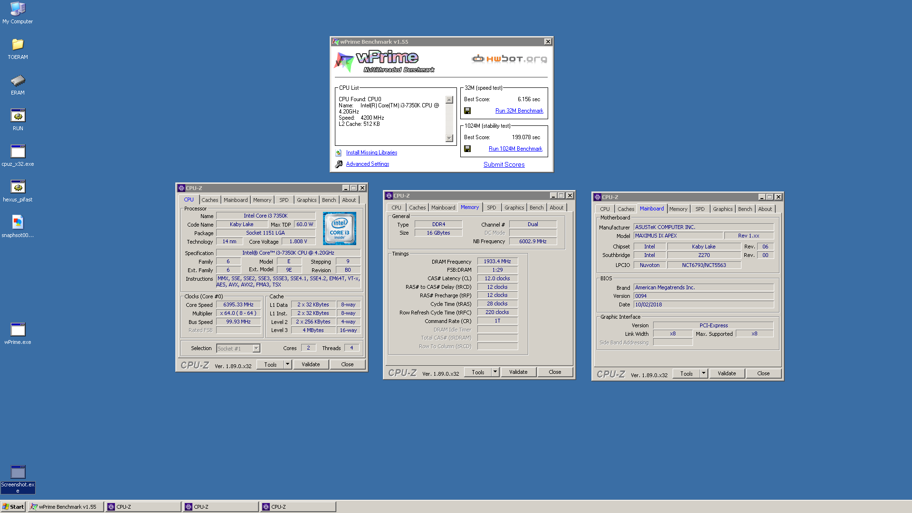
Task: Click the CPU-Z title icon in Mainboard window
Action: click(597, 197)
